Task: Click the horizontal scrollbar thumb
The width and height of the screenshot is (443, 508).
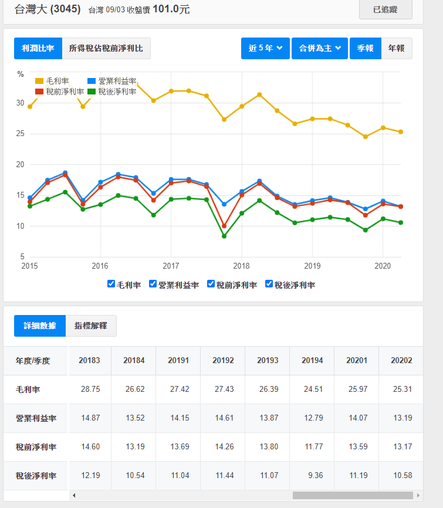Action: pos(353,495)
